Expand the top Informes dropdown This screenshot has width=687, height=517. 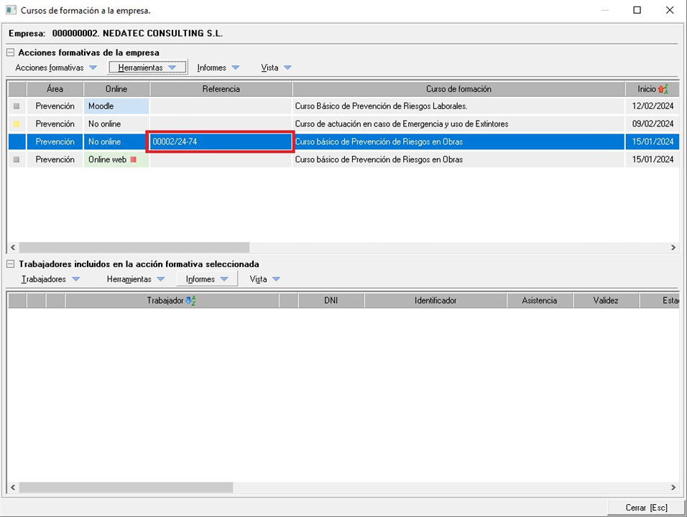218,67
